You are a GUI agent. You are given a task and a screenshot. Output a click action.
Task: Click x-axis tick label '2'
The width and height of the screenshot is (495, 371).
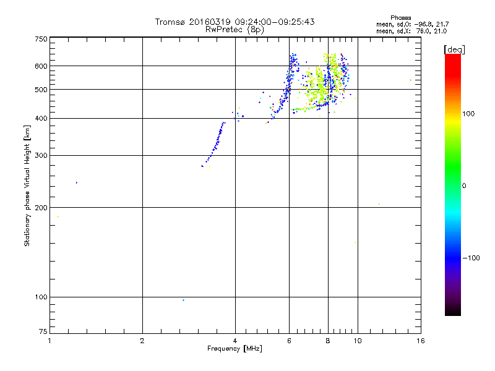coord(142,341)
